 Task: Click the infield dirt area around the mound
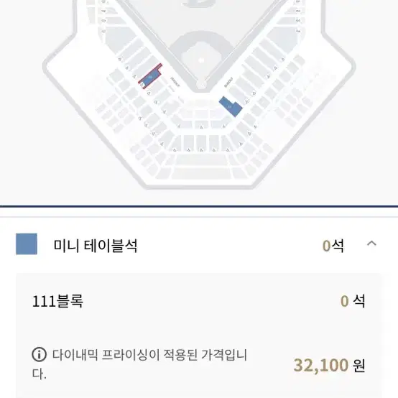pos(201,52)
